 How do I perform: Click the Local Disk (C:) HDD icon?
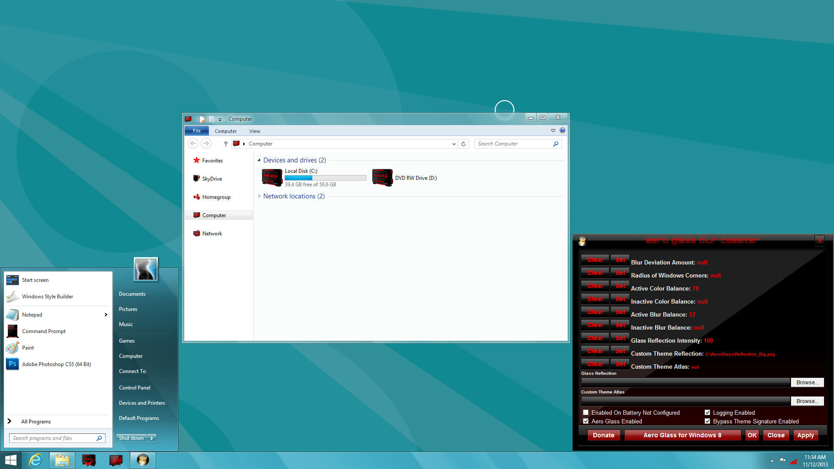(272, 178)
